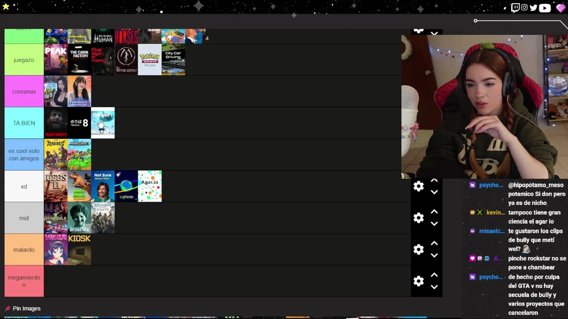Image resolution: width=568 pixels, height=319 pixels.
Task: Select the Marvel Rivals tile
Action: 55,155
